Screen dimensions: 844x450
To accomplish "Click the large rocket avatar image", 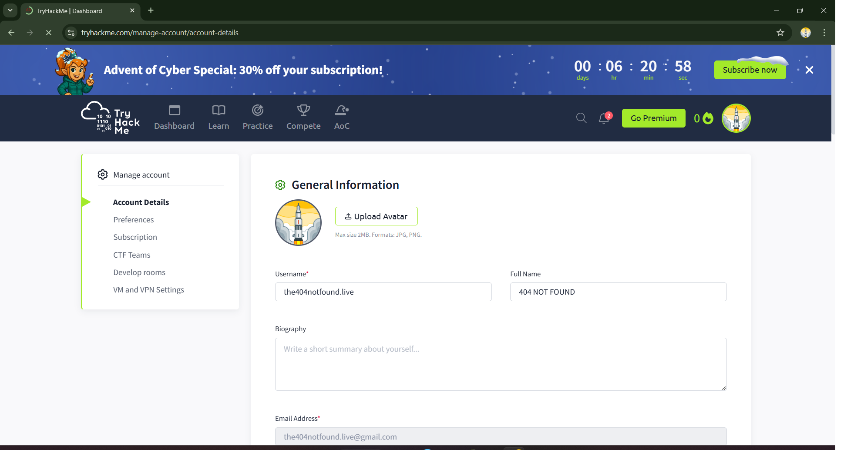I will (x=298, y=222).
